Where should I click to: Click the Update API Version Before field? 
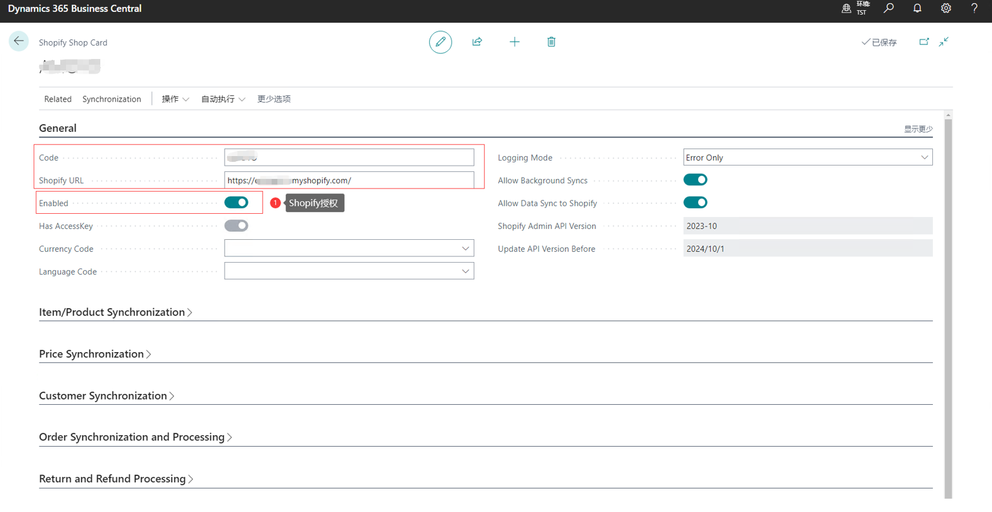(808, 249)
